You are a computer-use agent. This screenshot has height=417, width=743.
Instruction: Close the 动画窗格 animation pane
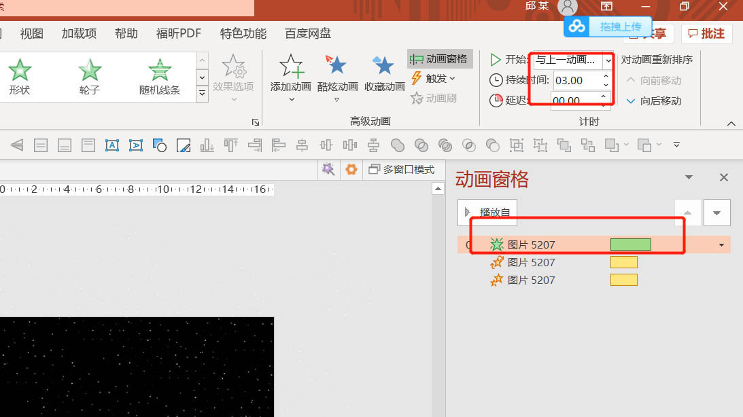[x=723, y=177]
